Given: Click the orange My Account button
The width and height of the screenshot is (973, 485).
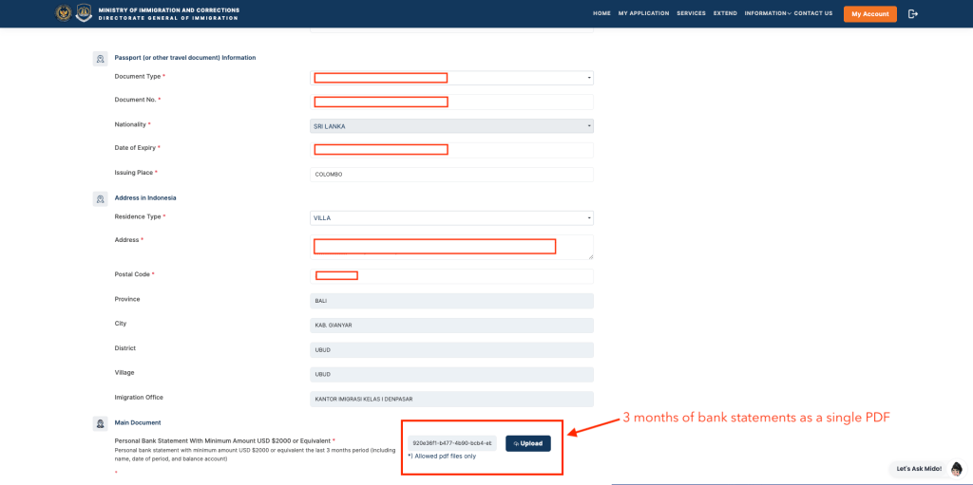Looking at the screenshot, I should click(x=870, y=13).
